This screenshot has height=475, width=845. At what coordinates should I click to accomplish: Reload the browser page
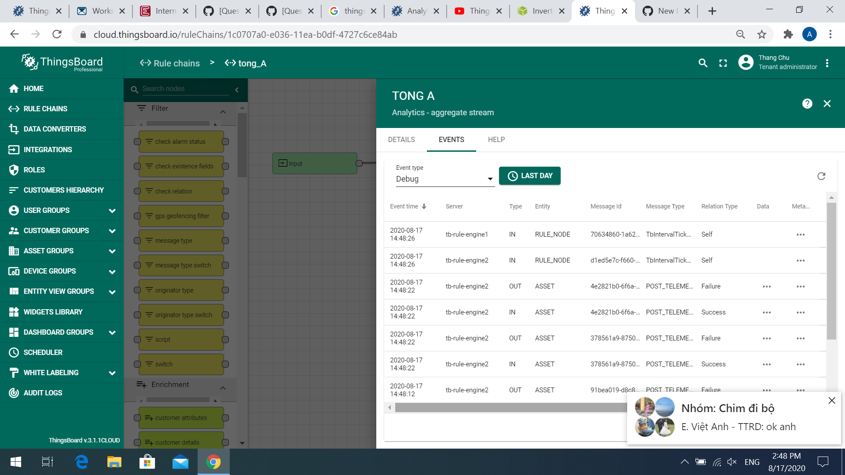tap(57, 34)
